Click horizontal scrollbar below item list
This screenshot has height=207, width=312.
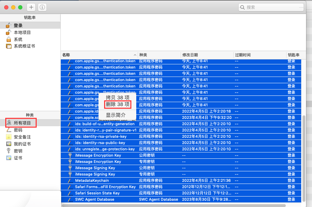(x=174, y=205)
